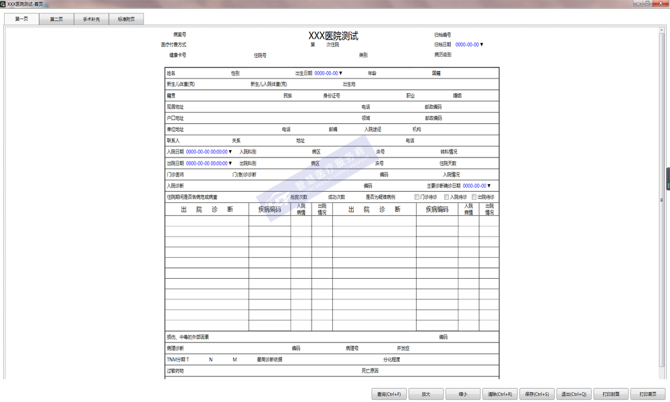Click the 清除(Ctrl+R) button
Image resolution: width=670 pixels, height=402 pixels.
pos(500,395)
